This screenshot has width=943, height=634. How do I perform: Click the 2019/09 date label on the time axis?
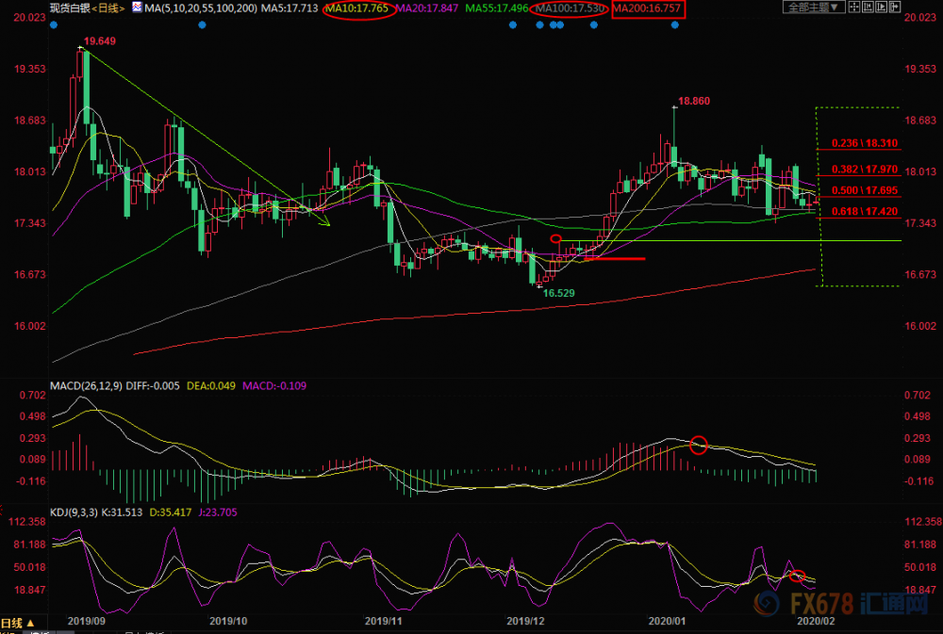86,621
